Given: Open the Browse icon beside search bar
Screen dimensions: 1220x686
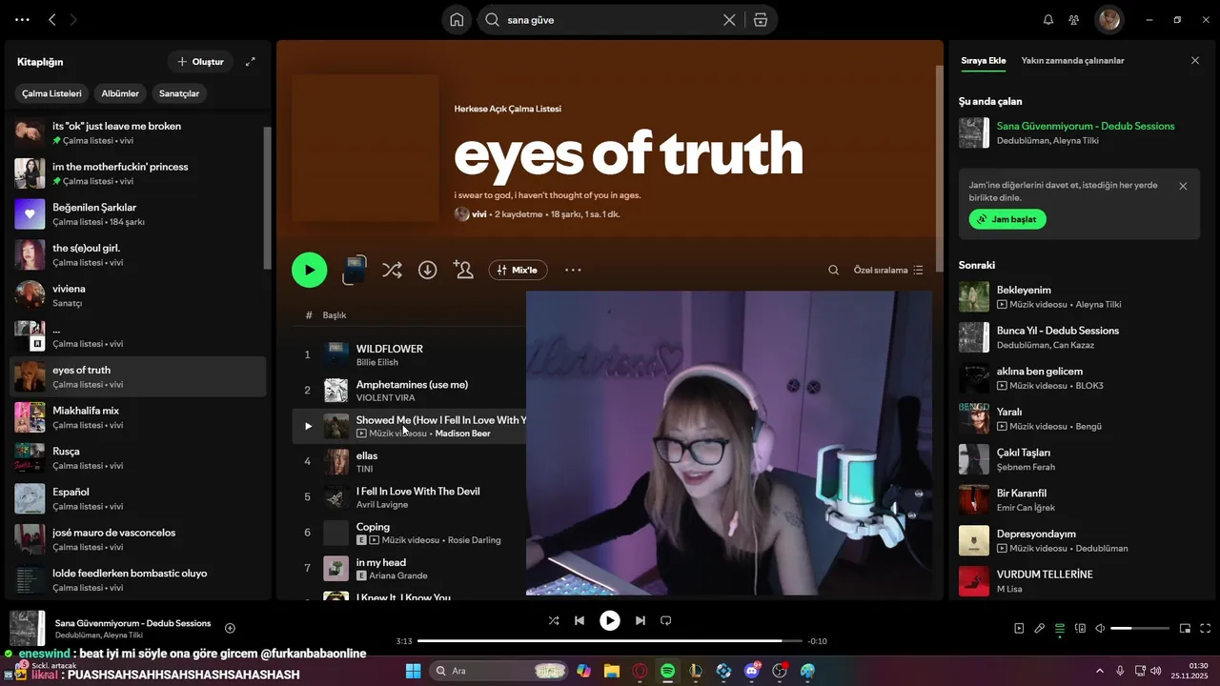Looking at the screenshot, I should (760, 20).
